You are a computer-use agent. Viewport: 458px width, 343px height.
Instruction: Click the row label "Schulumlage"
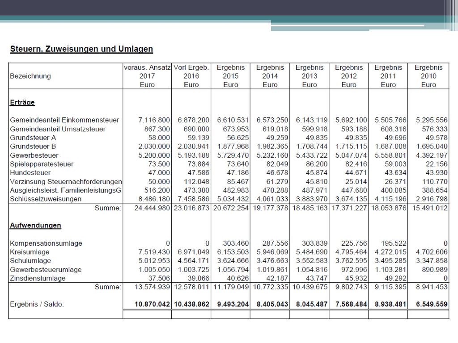30,261
